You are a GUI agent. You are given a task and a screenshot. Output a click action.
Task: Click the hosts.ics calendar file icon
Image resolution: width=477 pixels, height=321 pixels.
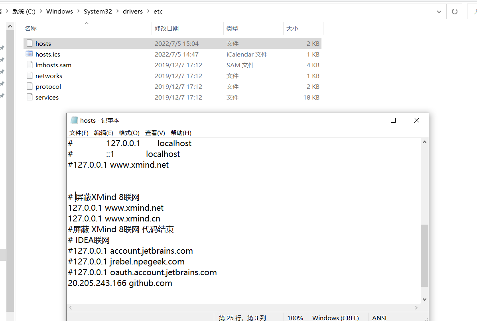[29, 54]
